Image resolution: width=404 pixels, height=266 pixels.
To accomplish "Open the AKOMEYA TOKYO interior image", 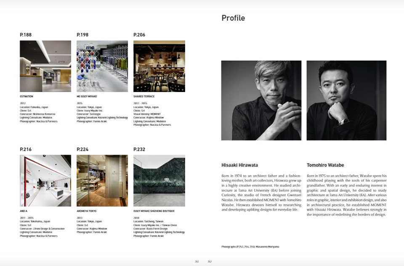I will pos(102,181).
